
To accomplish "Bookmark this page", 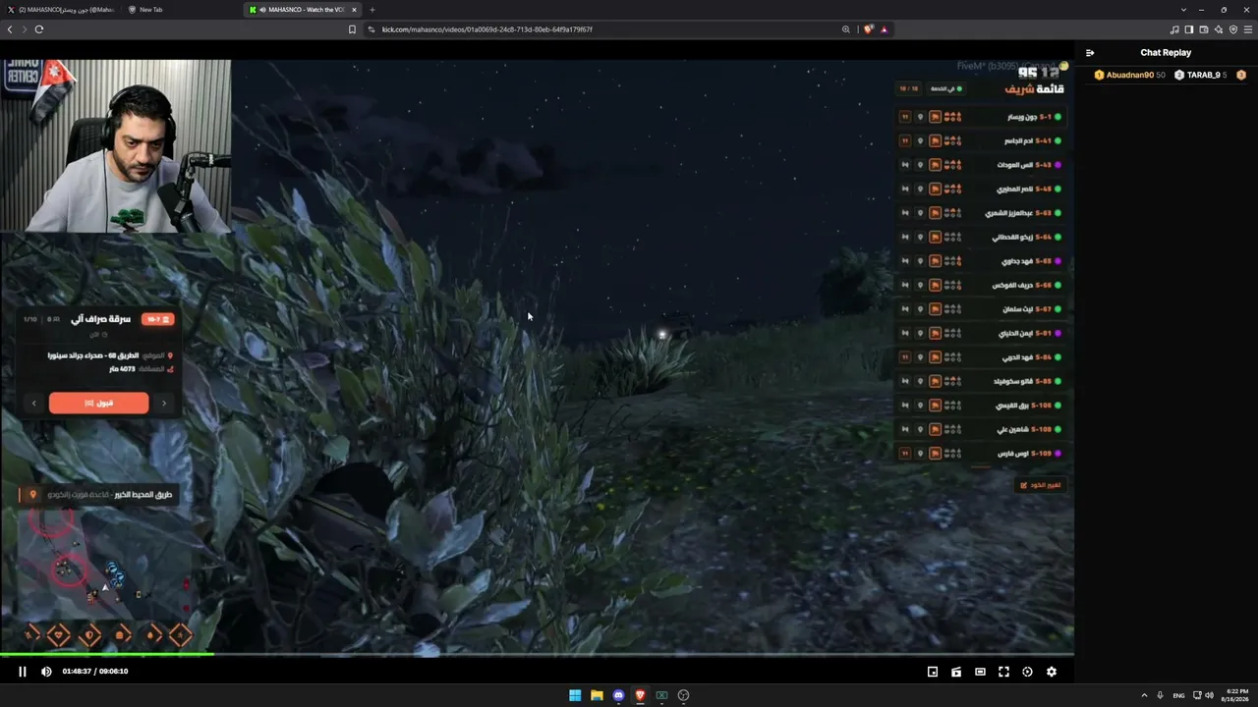I will coord(352,29).
